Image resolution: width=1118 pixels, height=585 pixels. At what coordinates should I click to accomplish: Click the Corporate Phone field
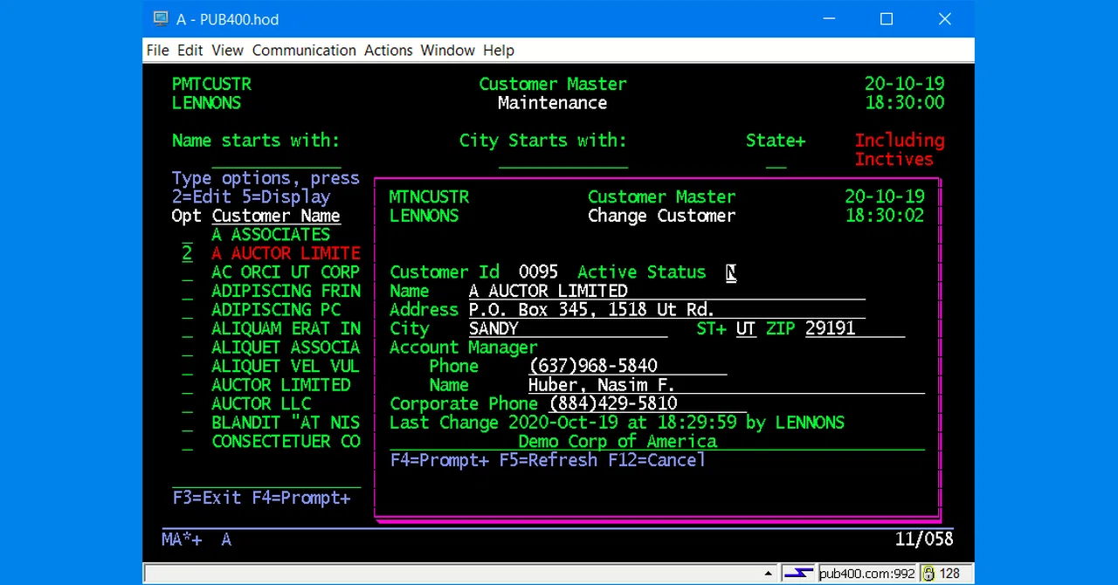pyautogui.click(x=647, y=403)
